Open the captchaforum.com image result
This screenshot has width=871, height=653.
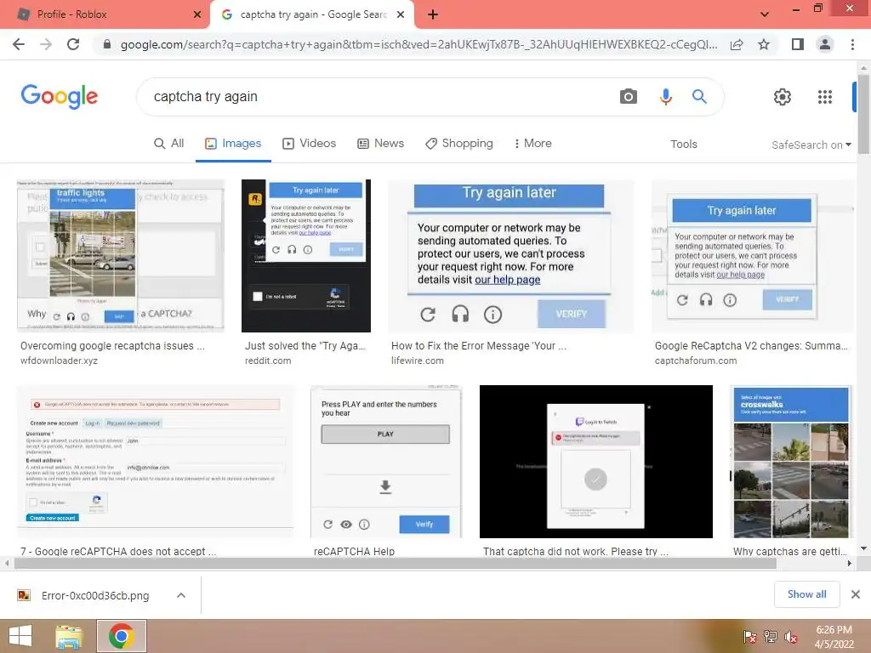754,255
